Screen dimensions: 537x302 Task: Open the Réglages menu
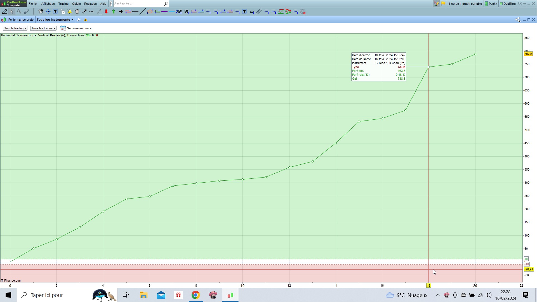coord(90,4)
